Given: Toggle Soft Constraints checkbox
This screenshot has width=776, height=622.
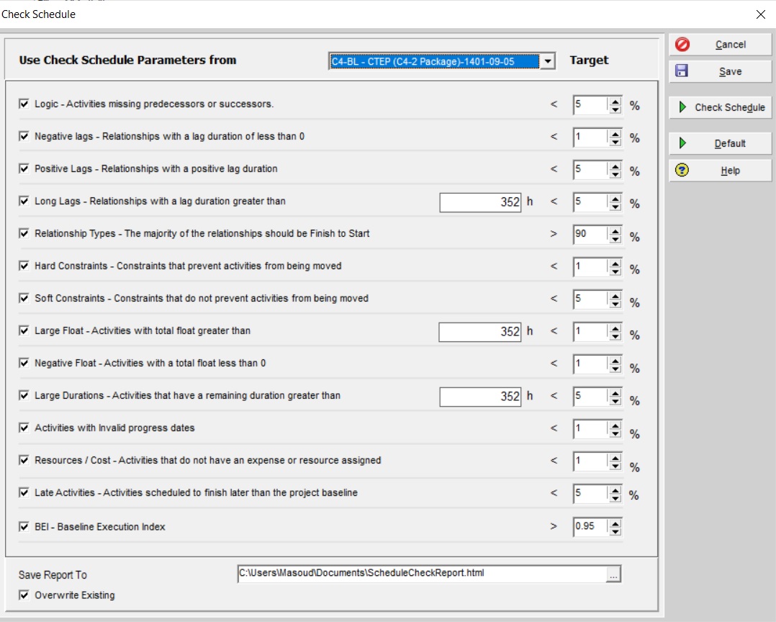Looking at the screenshot, I should pyautogui.click(x=24, y=298).
